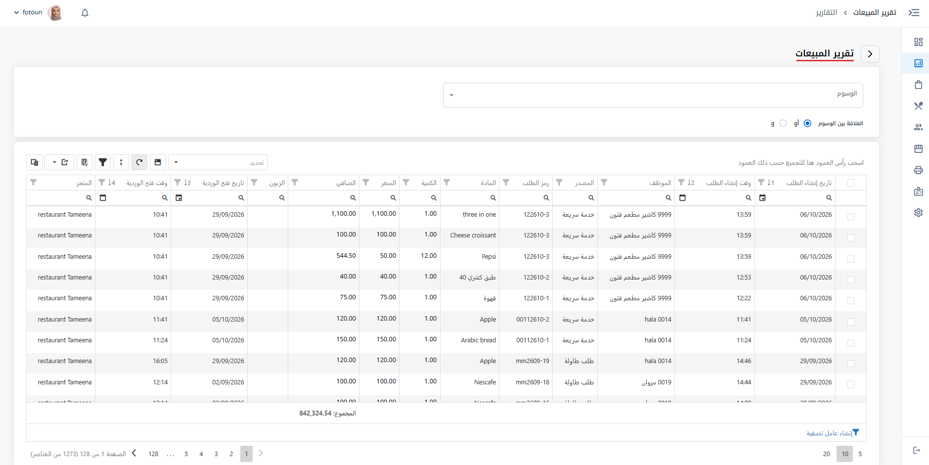Click التقارير breadcrumb link

[827, 12]
